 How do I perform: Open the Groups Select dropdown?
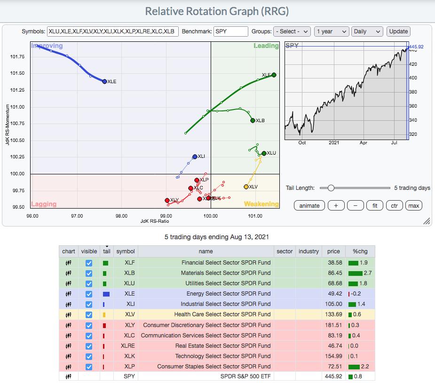pos(292,31)
